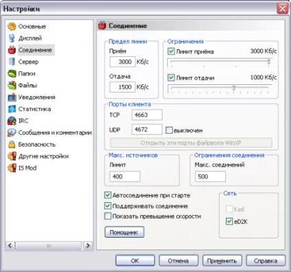Click the Сервер tower icon

pos(12,62)
